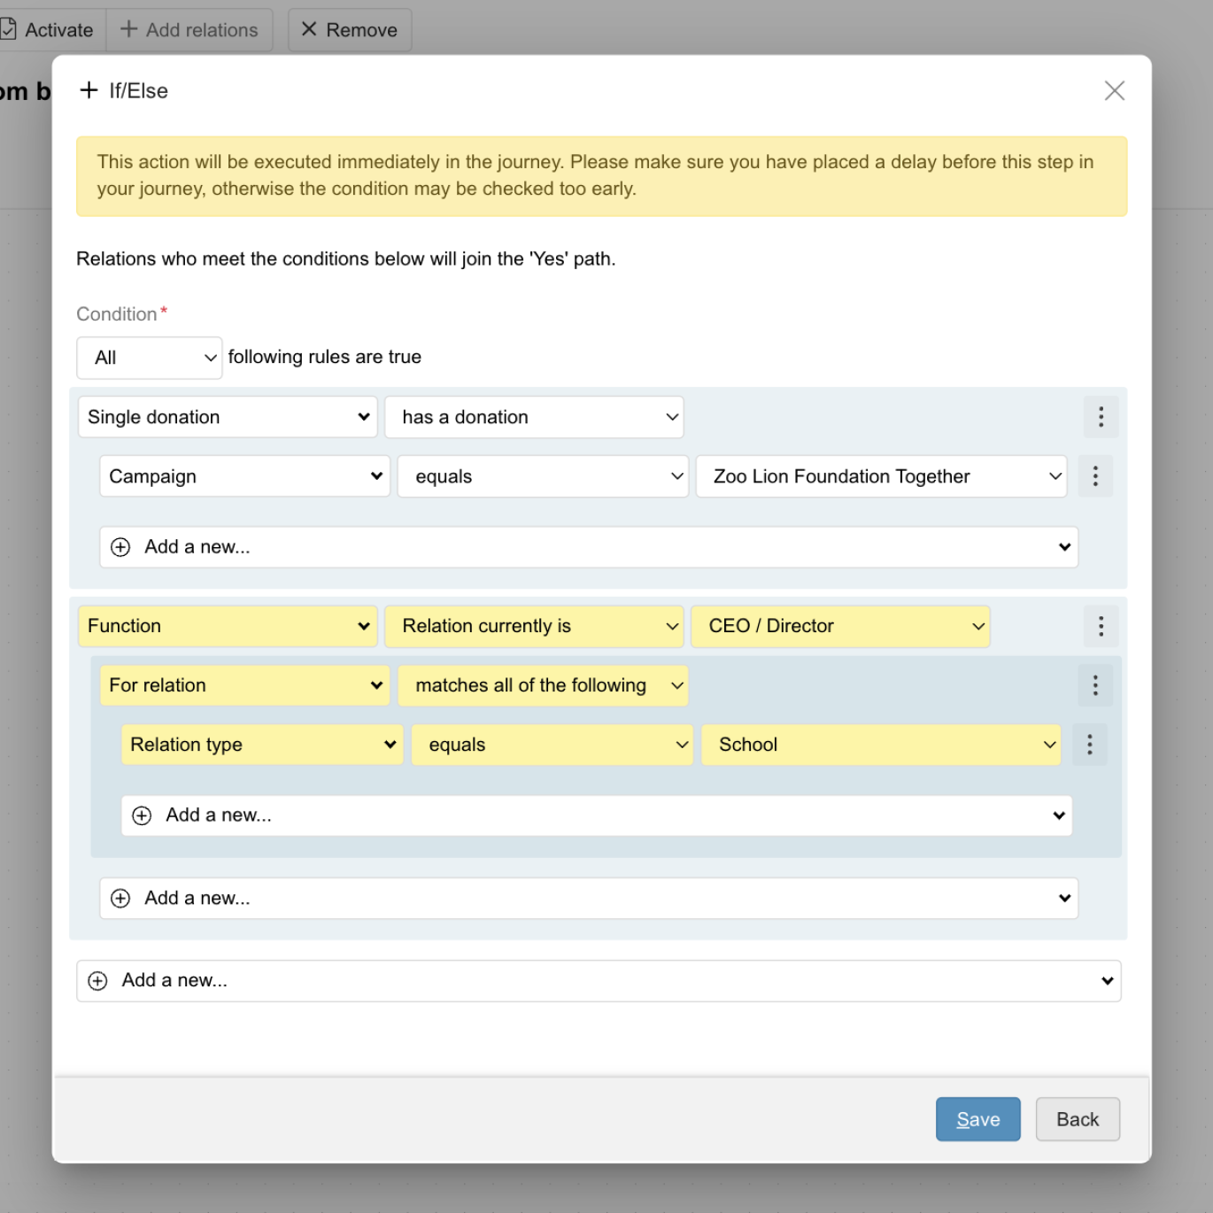Click Remove in the top toolbar
The width and height of the screenshot is (1213, 1213).
pyautogui.click(x=350, y=30)
